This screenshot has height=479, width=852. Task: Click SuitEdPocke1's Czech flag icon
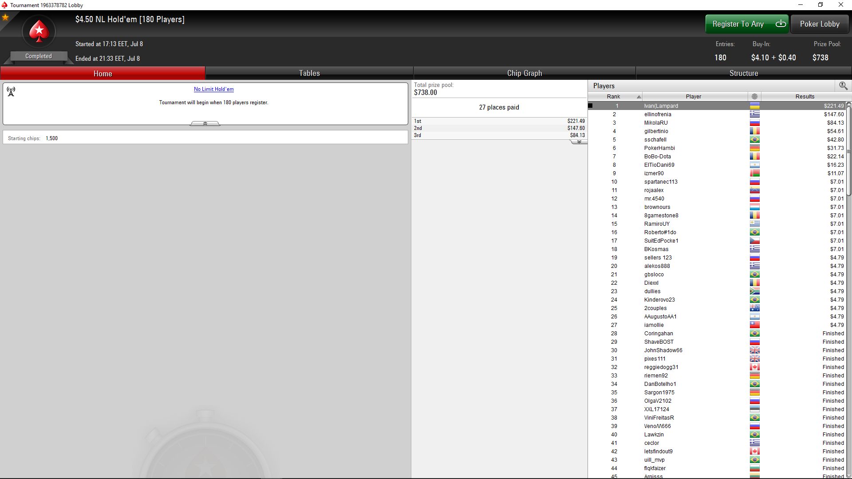754,241
